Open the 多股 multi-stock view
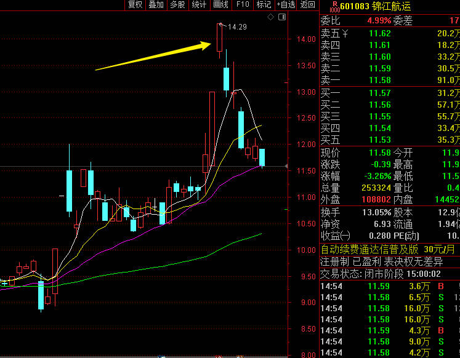Image resolution: width=460 pixels, height=358 pixels. pyautogui.click(x=177, y=5)
